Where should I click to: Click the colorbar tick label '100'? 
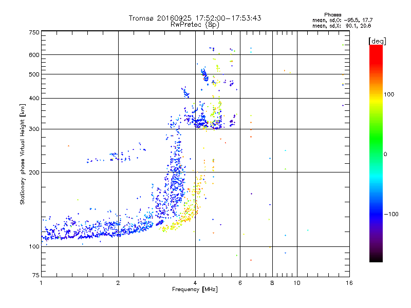coord(389,94)
